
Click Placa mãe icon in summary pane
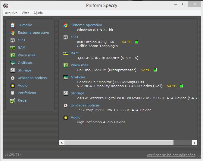pyautogui.click(x=66, y=65)
